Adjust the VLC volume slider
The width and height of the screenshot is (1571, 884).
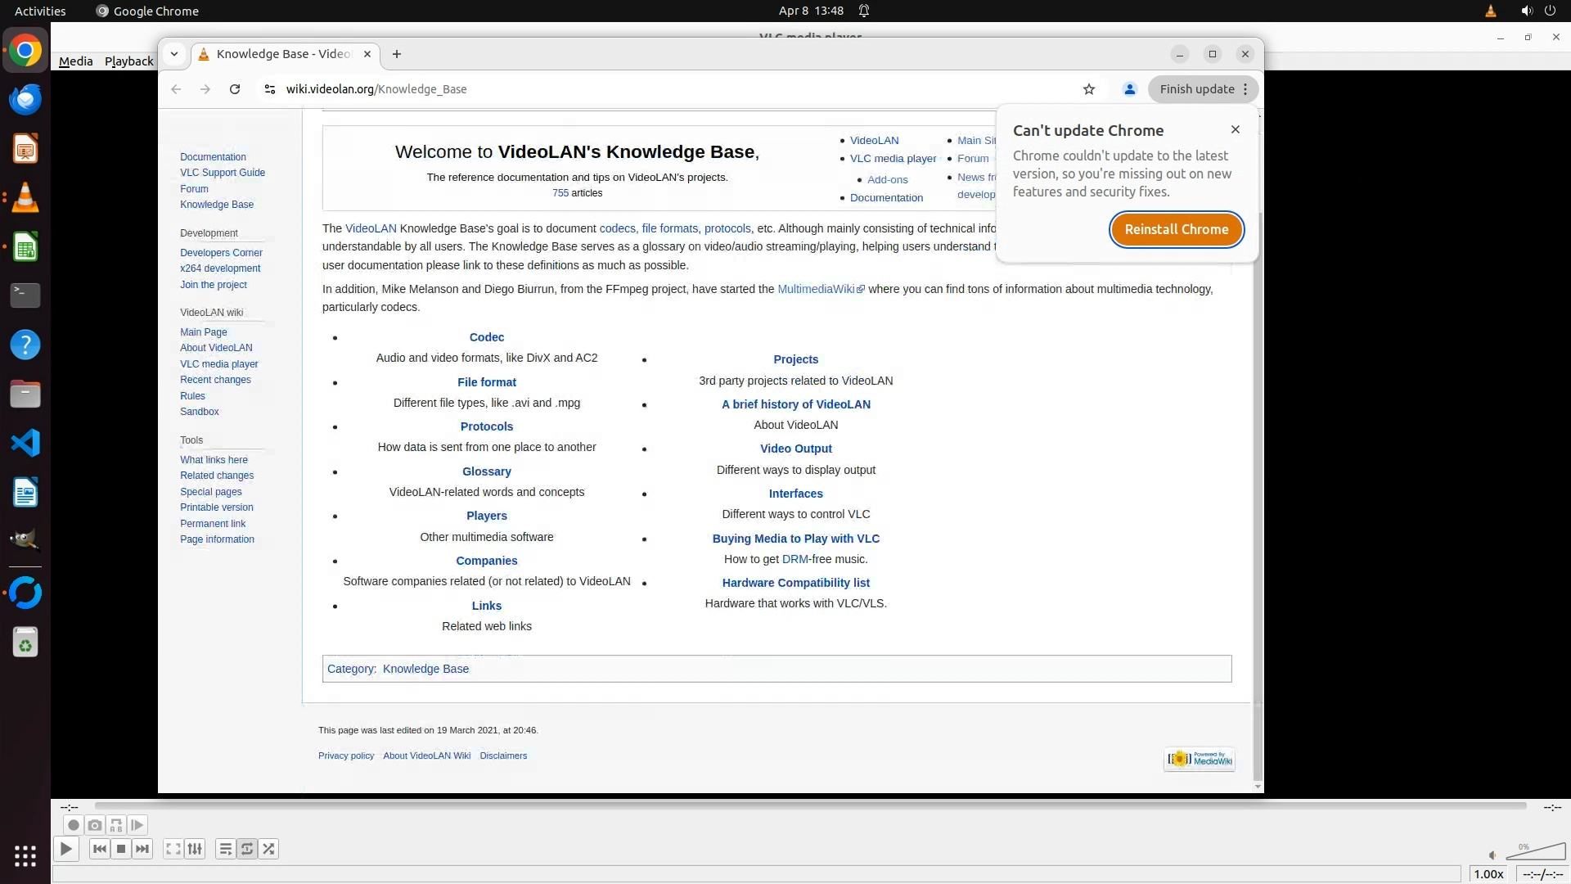point(1535,853)
